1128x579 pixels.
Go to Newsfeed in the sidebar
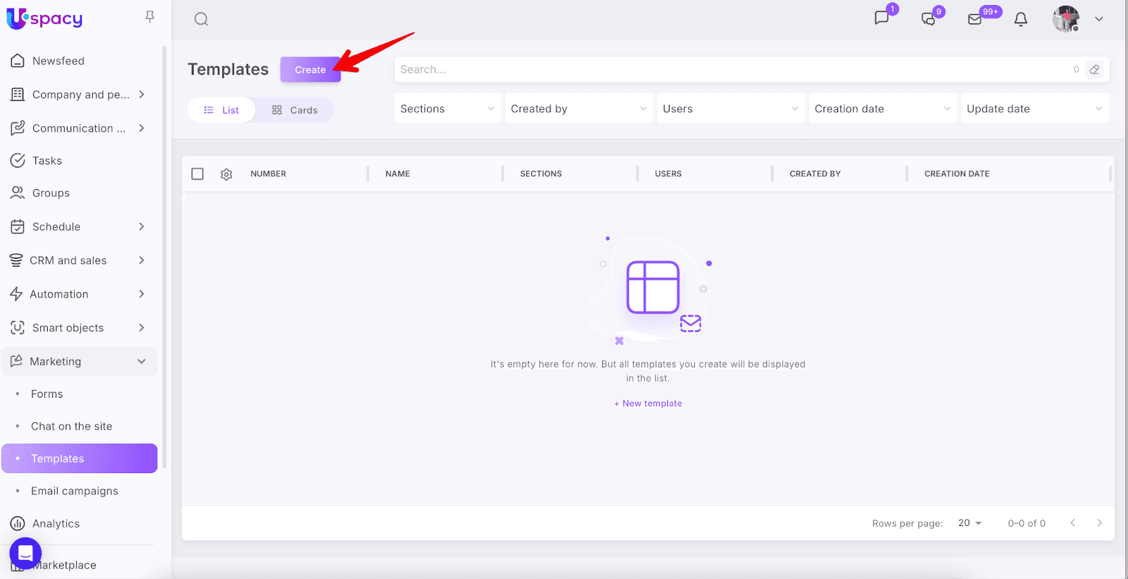[x=58, y=61]
